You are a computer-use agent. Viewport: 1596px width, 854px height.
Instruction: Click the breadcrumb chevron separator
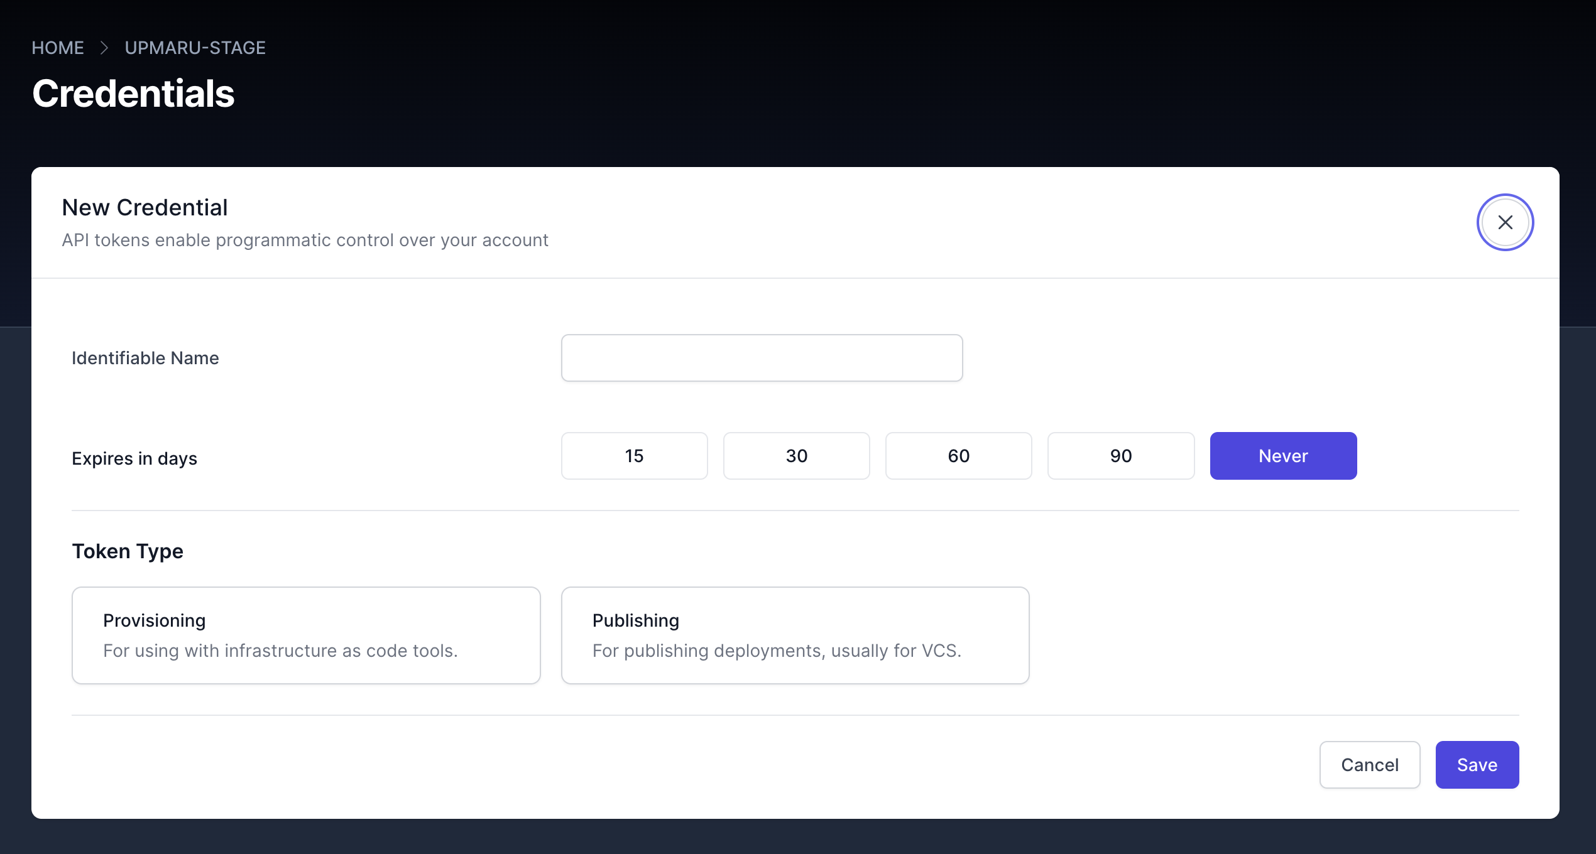[104, 48]
